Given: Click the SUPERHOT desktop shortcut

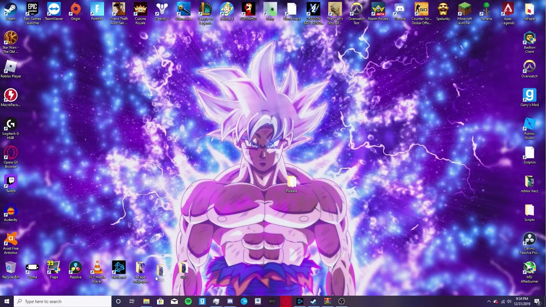Looking at the screenshot, I should pyautogui.click(x=248, y=12).
